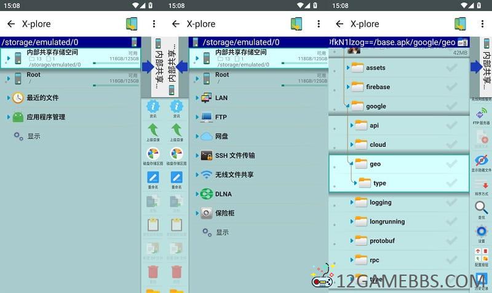Open the 保险柜 vault icon

(206, 213)
